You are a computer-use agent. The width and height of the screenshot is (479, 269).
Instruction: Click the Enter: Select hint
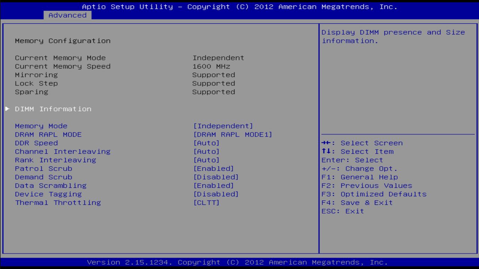(352, 160)
